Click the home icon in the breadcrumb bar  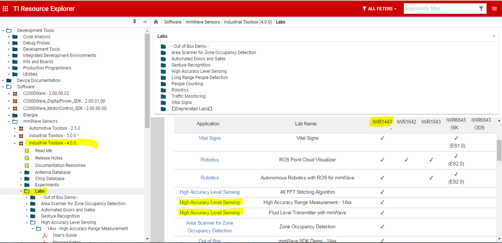156,22
